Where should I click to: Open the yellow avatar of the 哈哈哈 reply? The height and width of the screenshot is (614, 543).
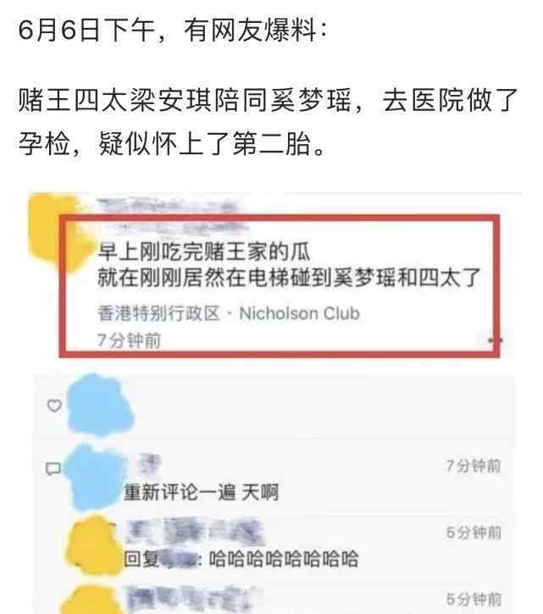pyautogui.click(x=94, y=545)
